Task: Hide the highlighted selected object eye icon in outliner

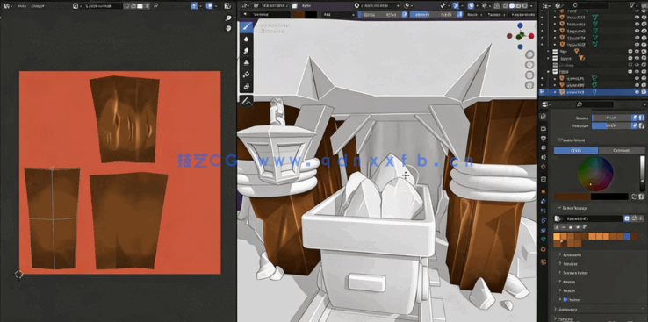Action: click(637, 92)
